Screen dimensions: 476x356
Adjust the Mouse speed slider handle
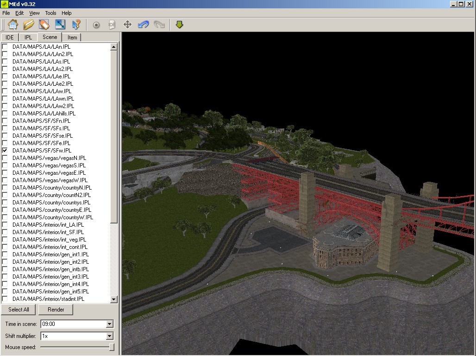pos(112,347)
